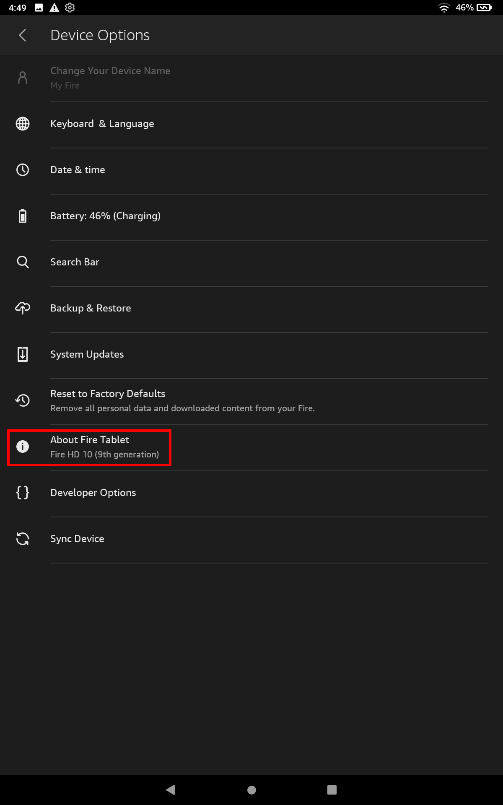View Battery: 46% (Charging) details
This screenshot has height=805, width=503.
(x=251, y=217)
